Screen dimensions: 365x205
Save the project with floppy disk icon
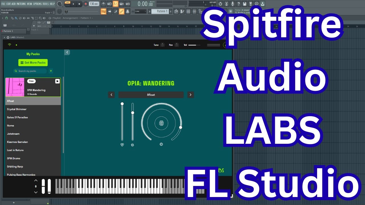click(245, 4)
